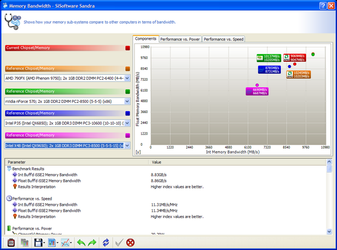Click the bar chart view icon
The width and height of the screenshot is (337, 250).
tap(52, 242)
